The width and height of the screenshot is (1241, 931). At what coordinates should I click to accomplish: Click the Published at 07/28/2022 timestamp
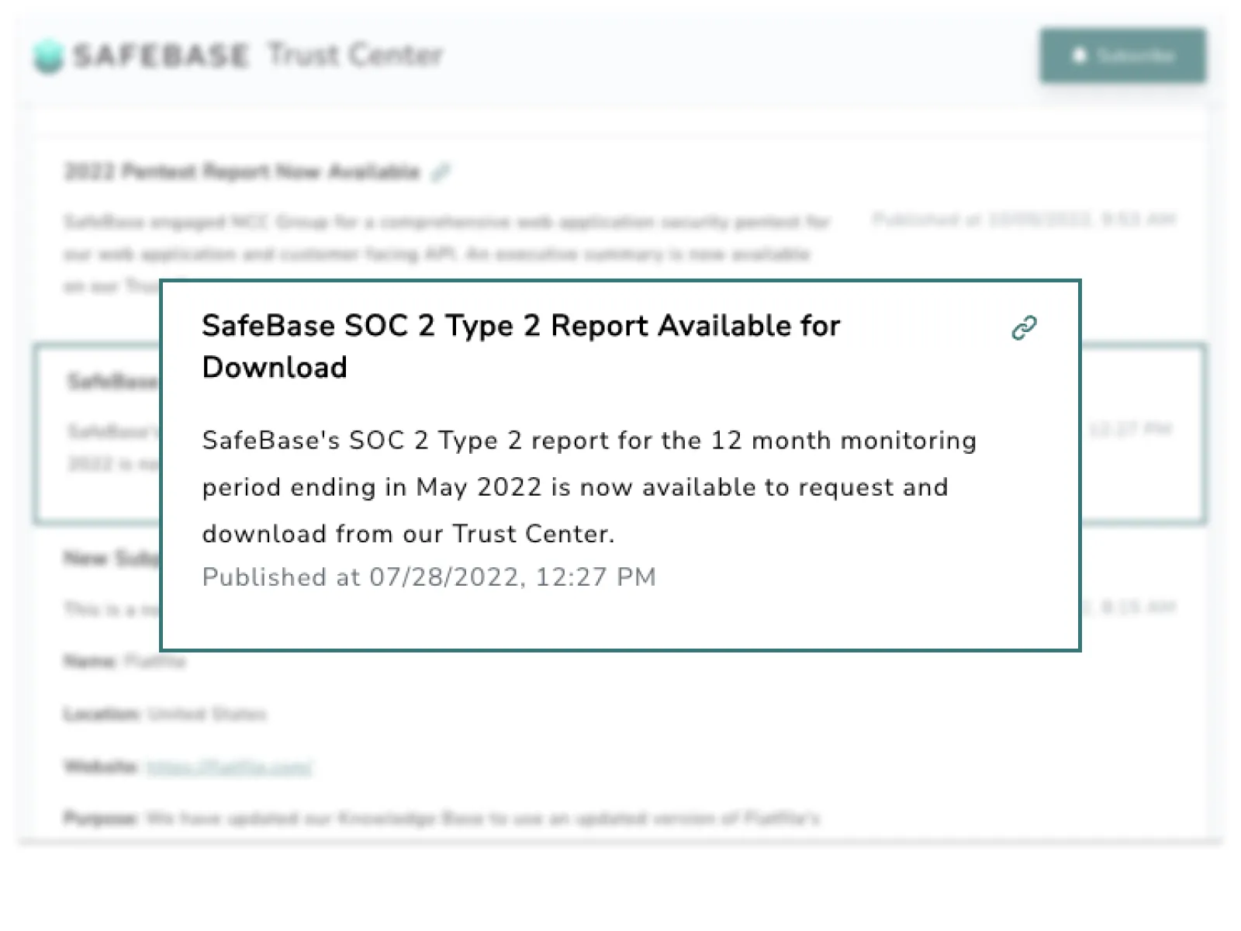[429, 577]
